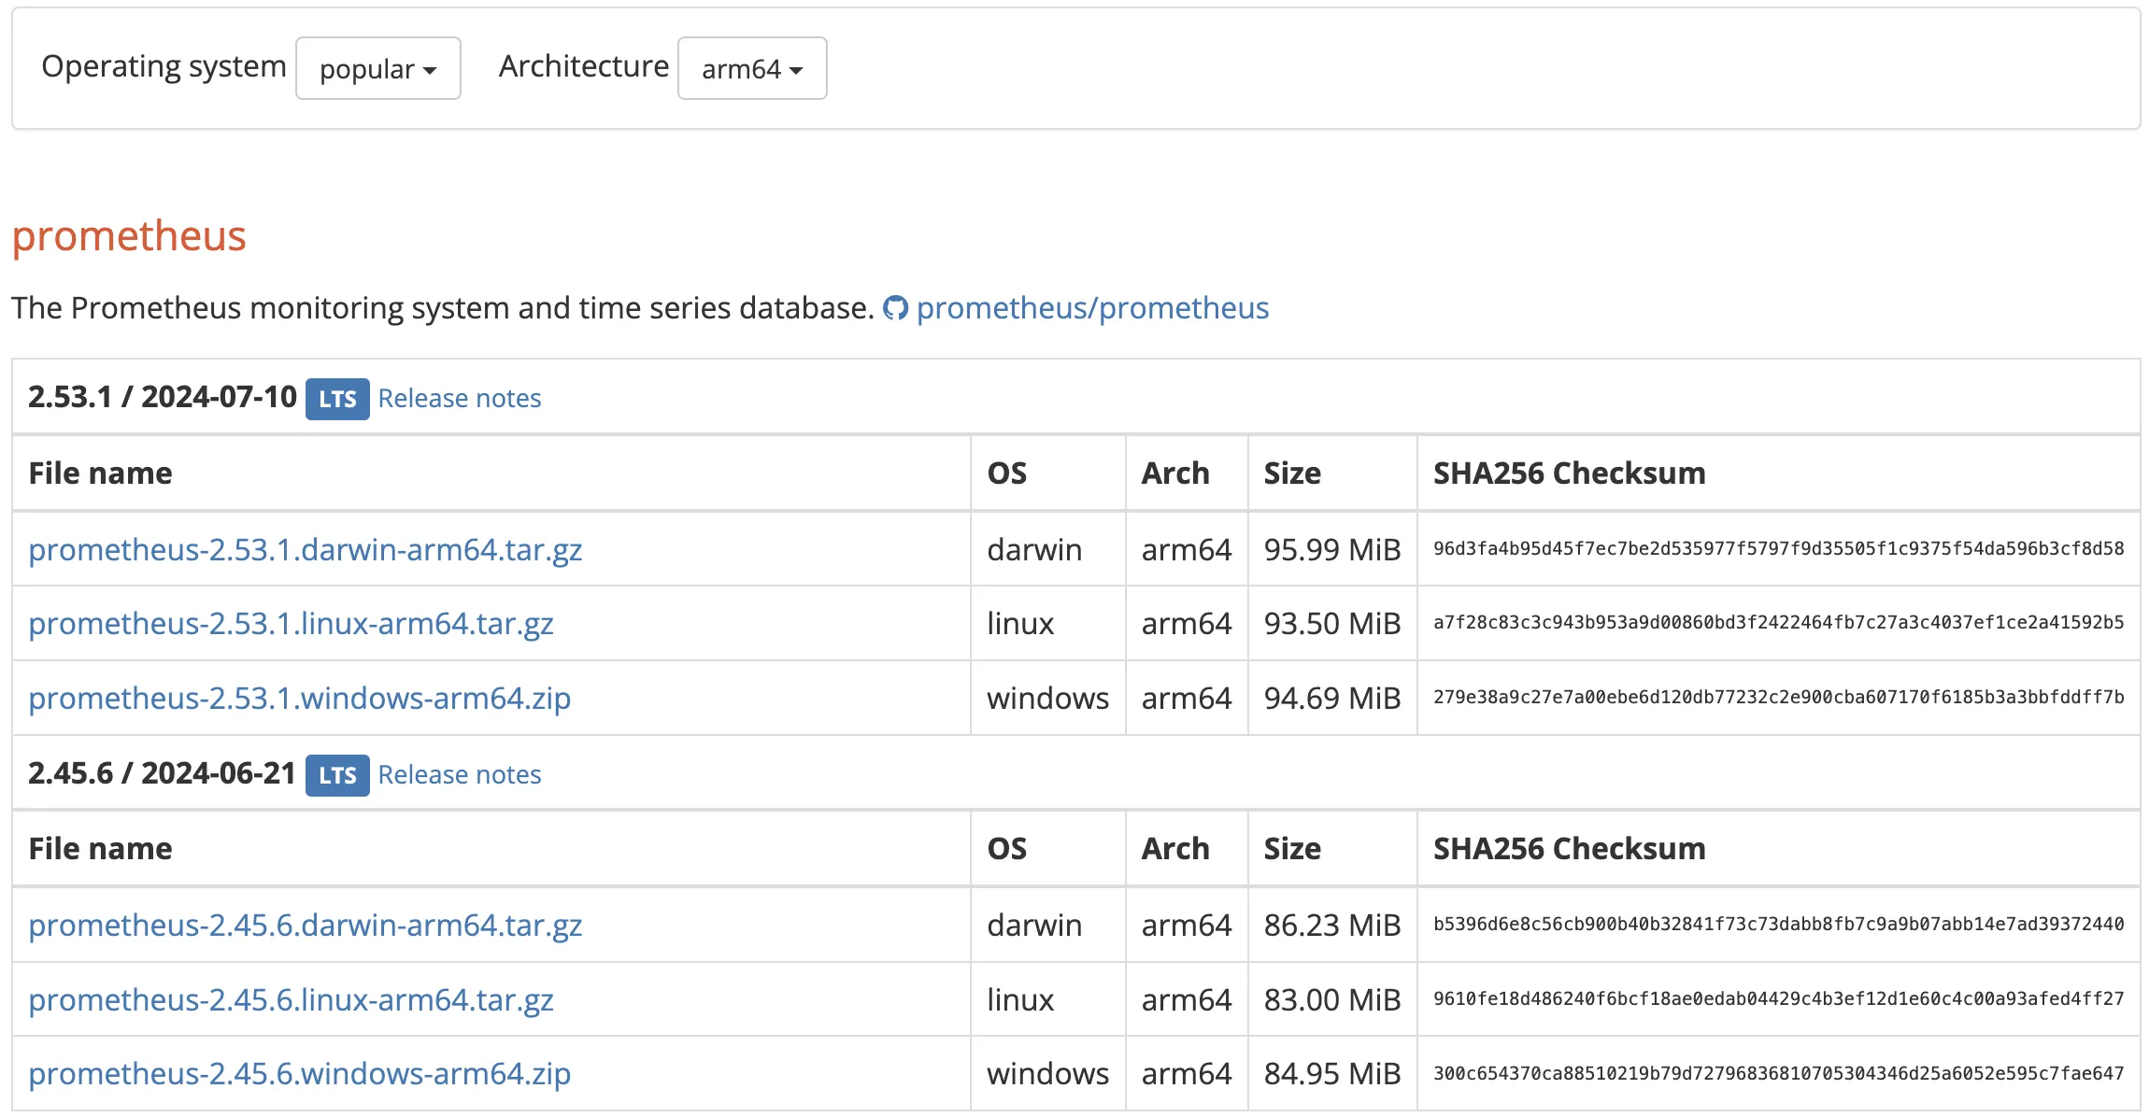The image size is (2149, 1117).
Task: Click windows OS cell in 2.45.6 table
Action: coord(1047,1074)
